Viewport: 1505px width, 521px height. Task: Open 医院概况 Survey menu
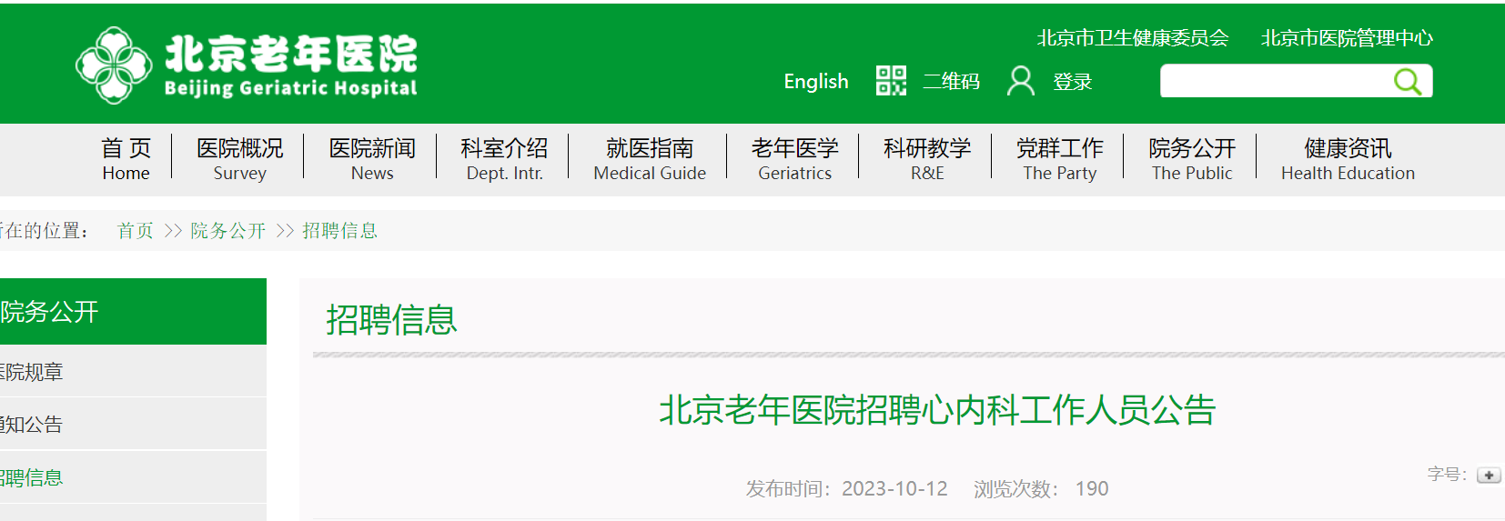pos(240,159)
